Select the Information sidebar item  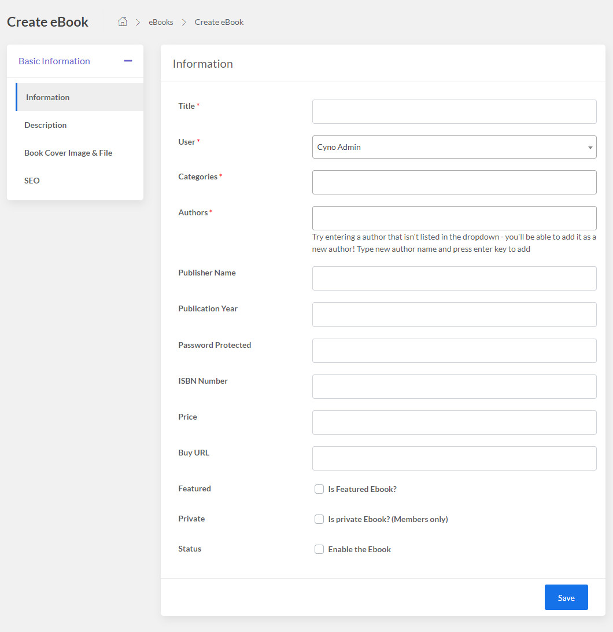pos(47,97)
